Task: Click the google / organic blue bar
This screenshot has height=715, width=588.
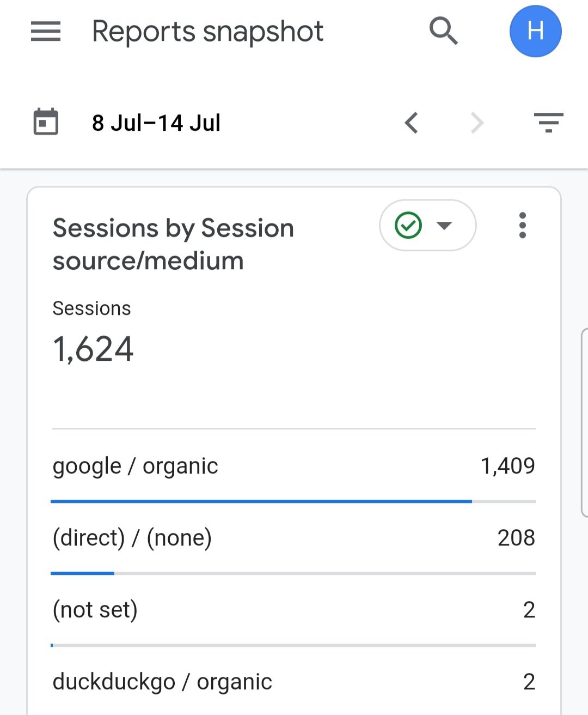Action: click(x=261, y=501)
